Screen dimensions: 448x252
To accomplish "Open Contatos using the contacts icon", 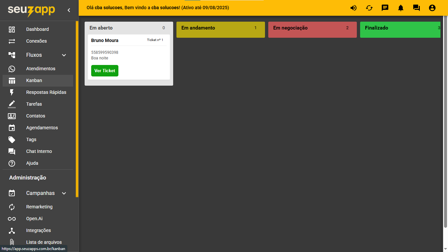I will click(x=12, y=116).
